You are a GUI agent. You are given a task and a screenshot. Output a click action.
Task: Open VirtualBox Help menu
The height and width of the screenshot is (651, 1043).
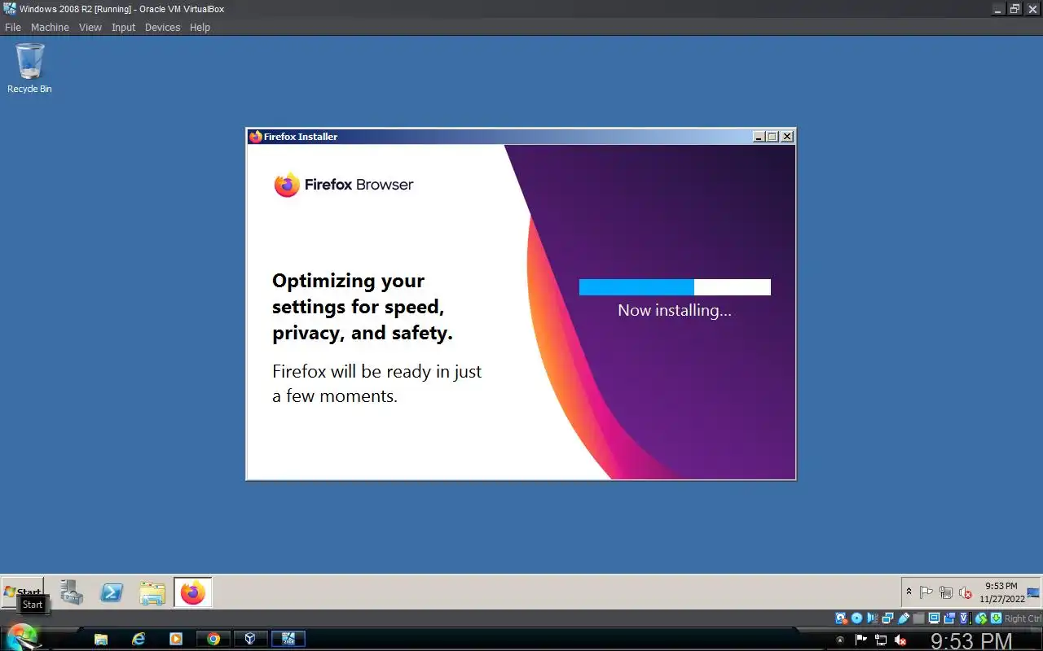point(200,27)
